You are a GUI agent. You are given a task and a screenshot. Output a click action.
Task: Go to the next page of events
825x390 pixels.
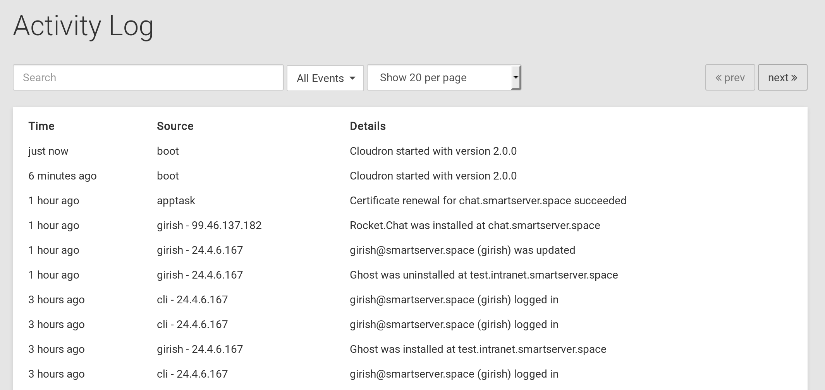(782, 77)
